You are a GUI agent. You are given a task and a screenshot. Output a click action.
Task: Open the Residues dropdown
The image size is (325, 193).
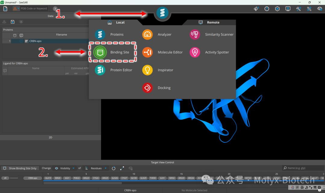(96, 168)
